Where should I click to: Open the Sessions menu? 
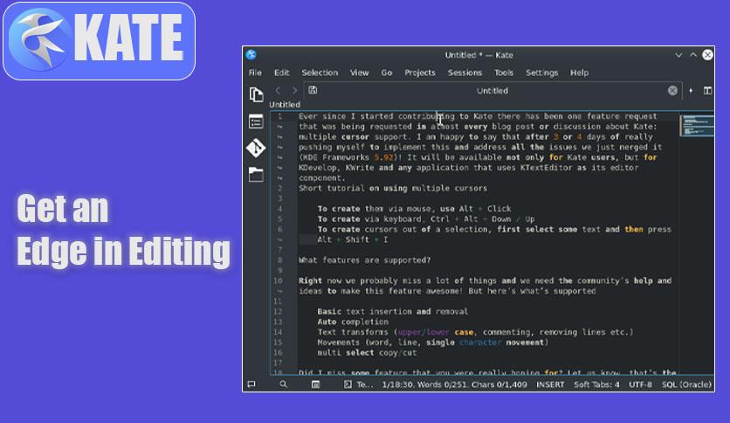coord(465,73)
